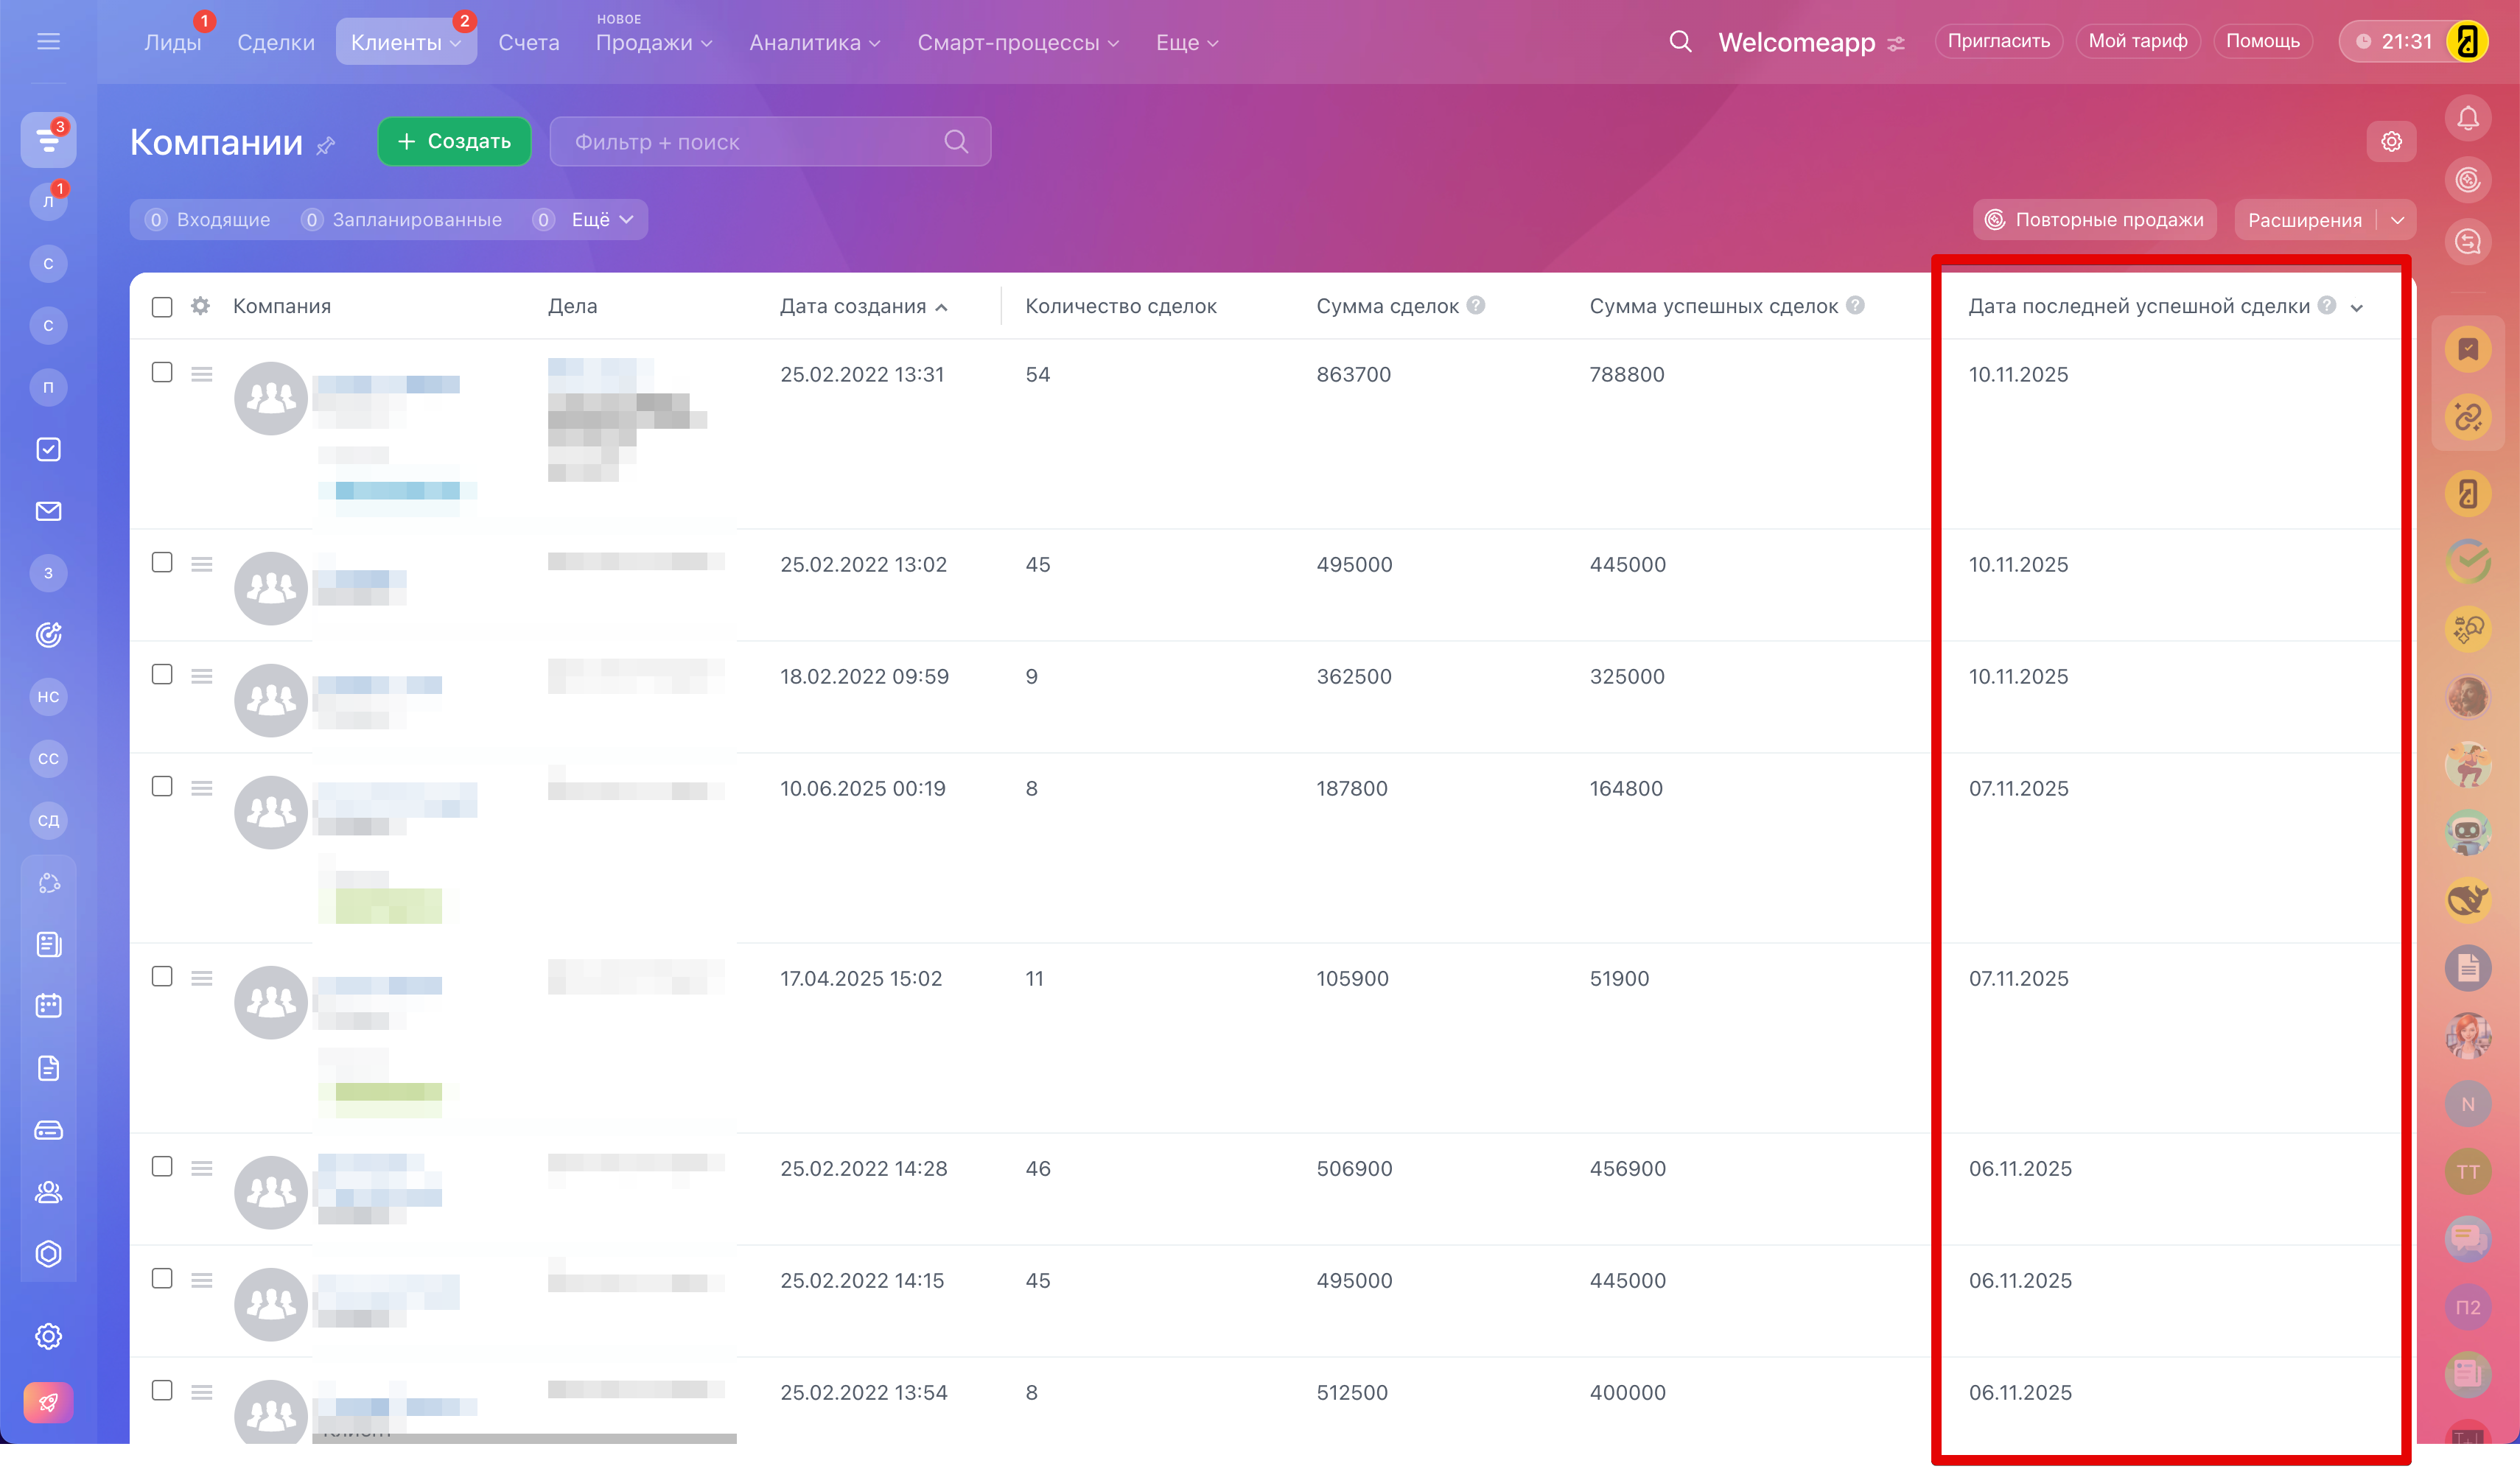The width and height of the screenshot is (2520, 1469).
Task: Click the green Создать button
Action: [x=454, y=141]
